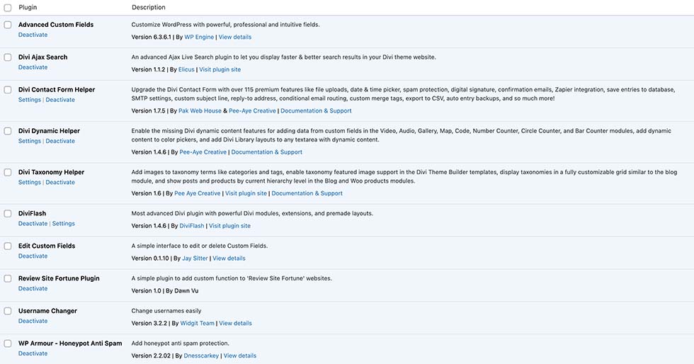Tick the select-all checkbox in the Plugin header
Image resolution: width=694 pixels, height=364 pixels.
point(8,8)
